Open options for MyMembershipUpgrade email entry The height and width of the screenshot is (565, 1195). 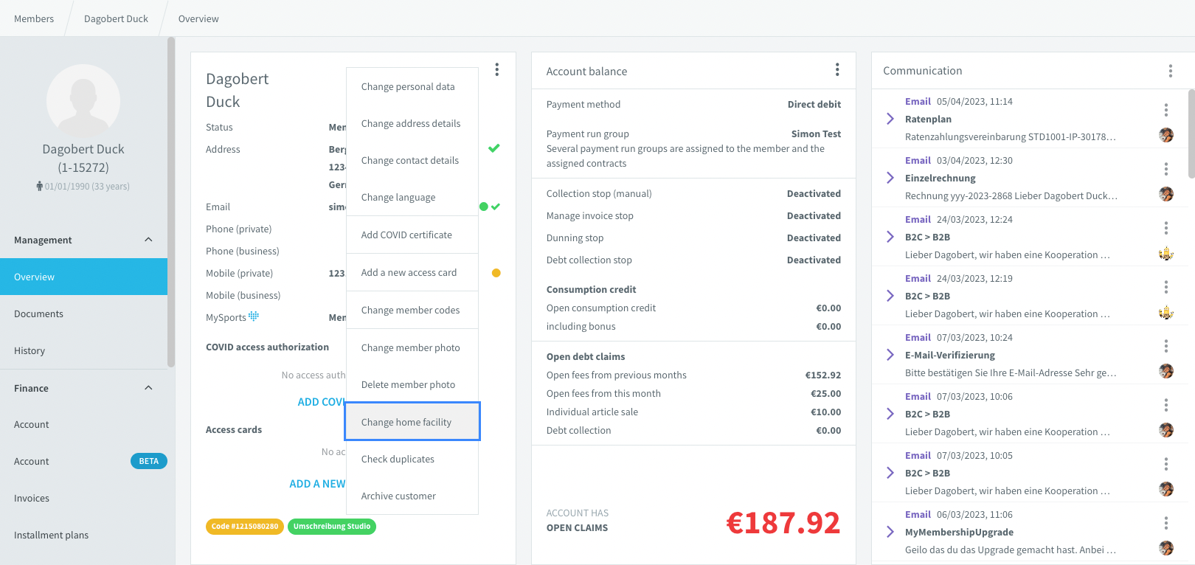(1166, 523)
